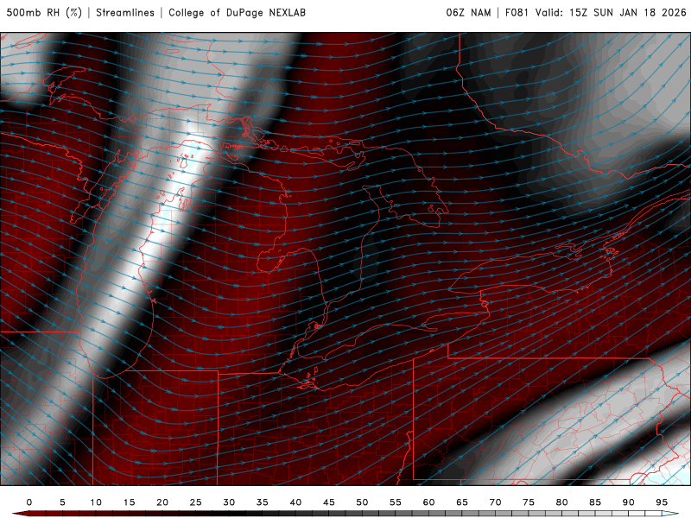
Task: Click the 65 label on the legend
Action: 462,502
